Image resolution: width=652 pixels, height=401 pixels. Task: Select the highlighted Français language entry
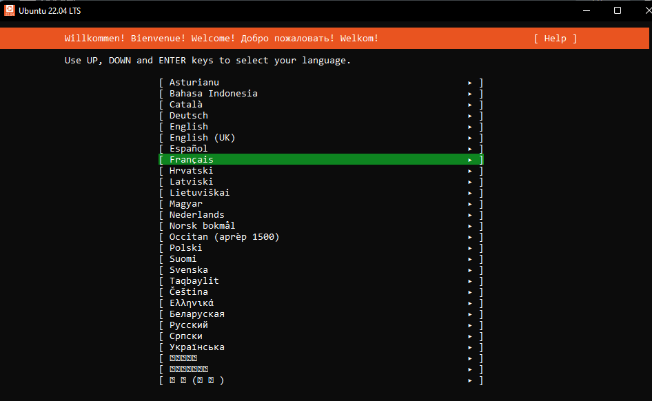pos(192,160)
